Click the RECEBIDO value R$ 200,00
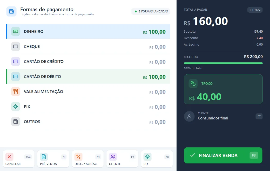 coord(253,57)
